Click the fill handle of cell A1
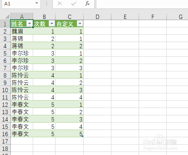Image resolution: width=188 pixels, height=155 pixels. tap(33, 27)
